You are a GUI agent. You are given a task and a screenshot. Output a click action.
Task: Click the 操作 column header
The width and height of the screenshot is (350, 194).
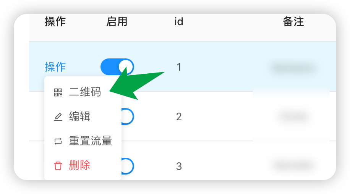click(55, 22)
